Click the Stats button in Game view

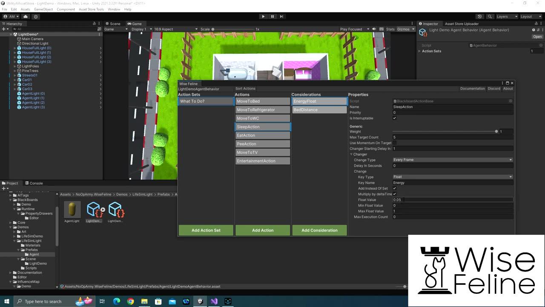390,29
